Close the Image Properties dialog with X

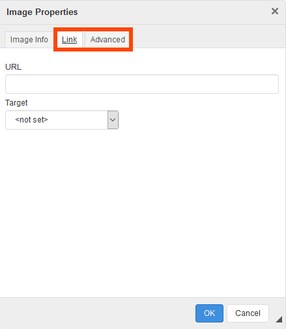(275, 11)
